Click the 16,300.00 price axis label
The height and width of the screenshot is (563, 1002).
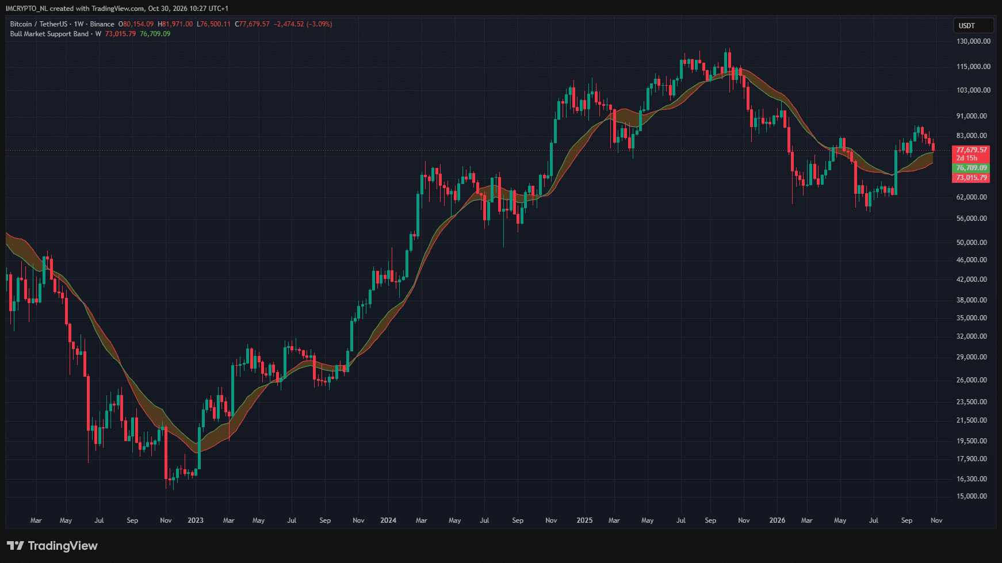click(x=972, y=479)
